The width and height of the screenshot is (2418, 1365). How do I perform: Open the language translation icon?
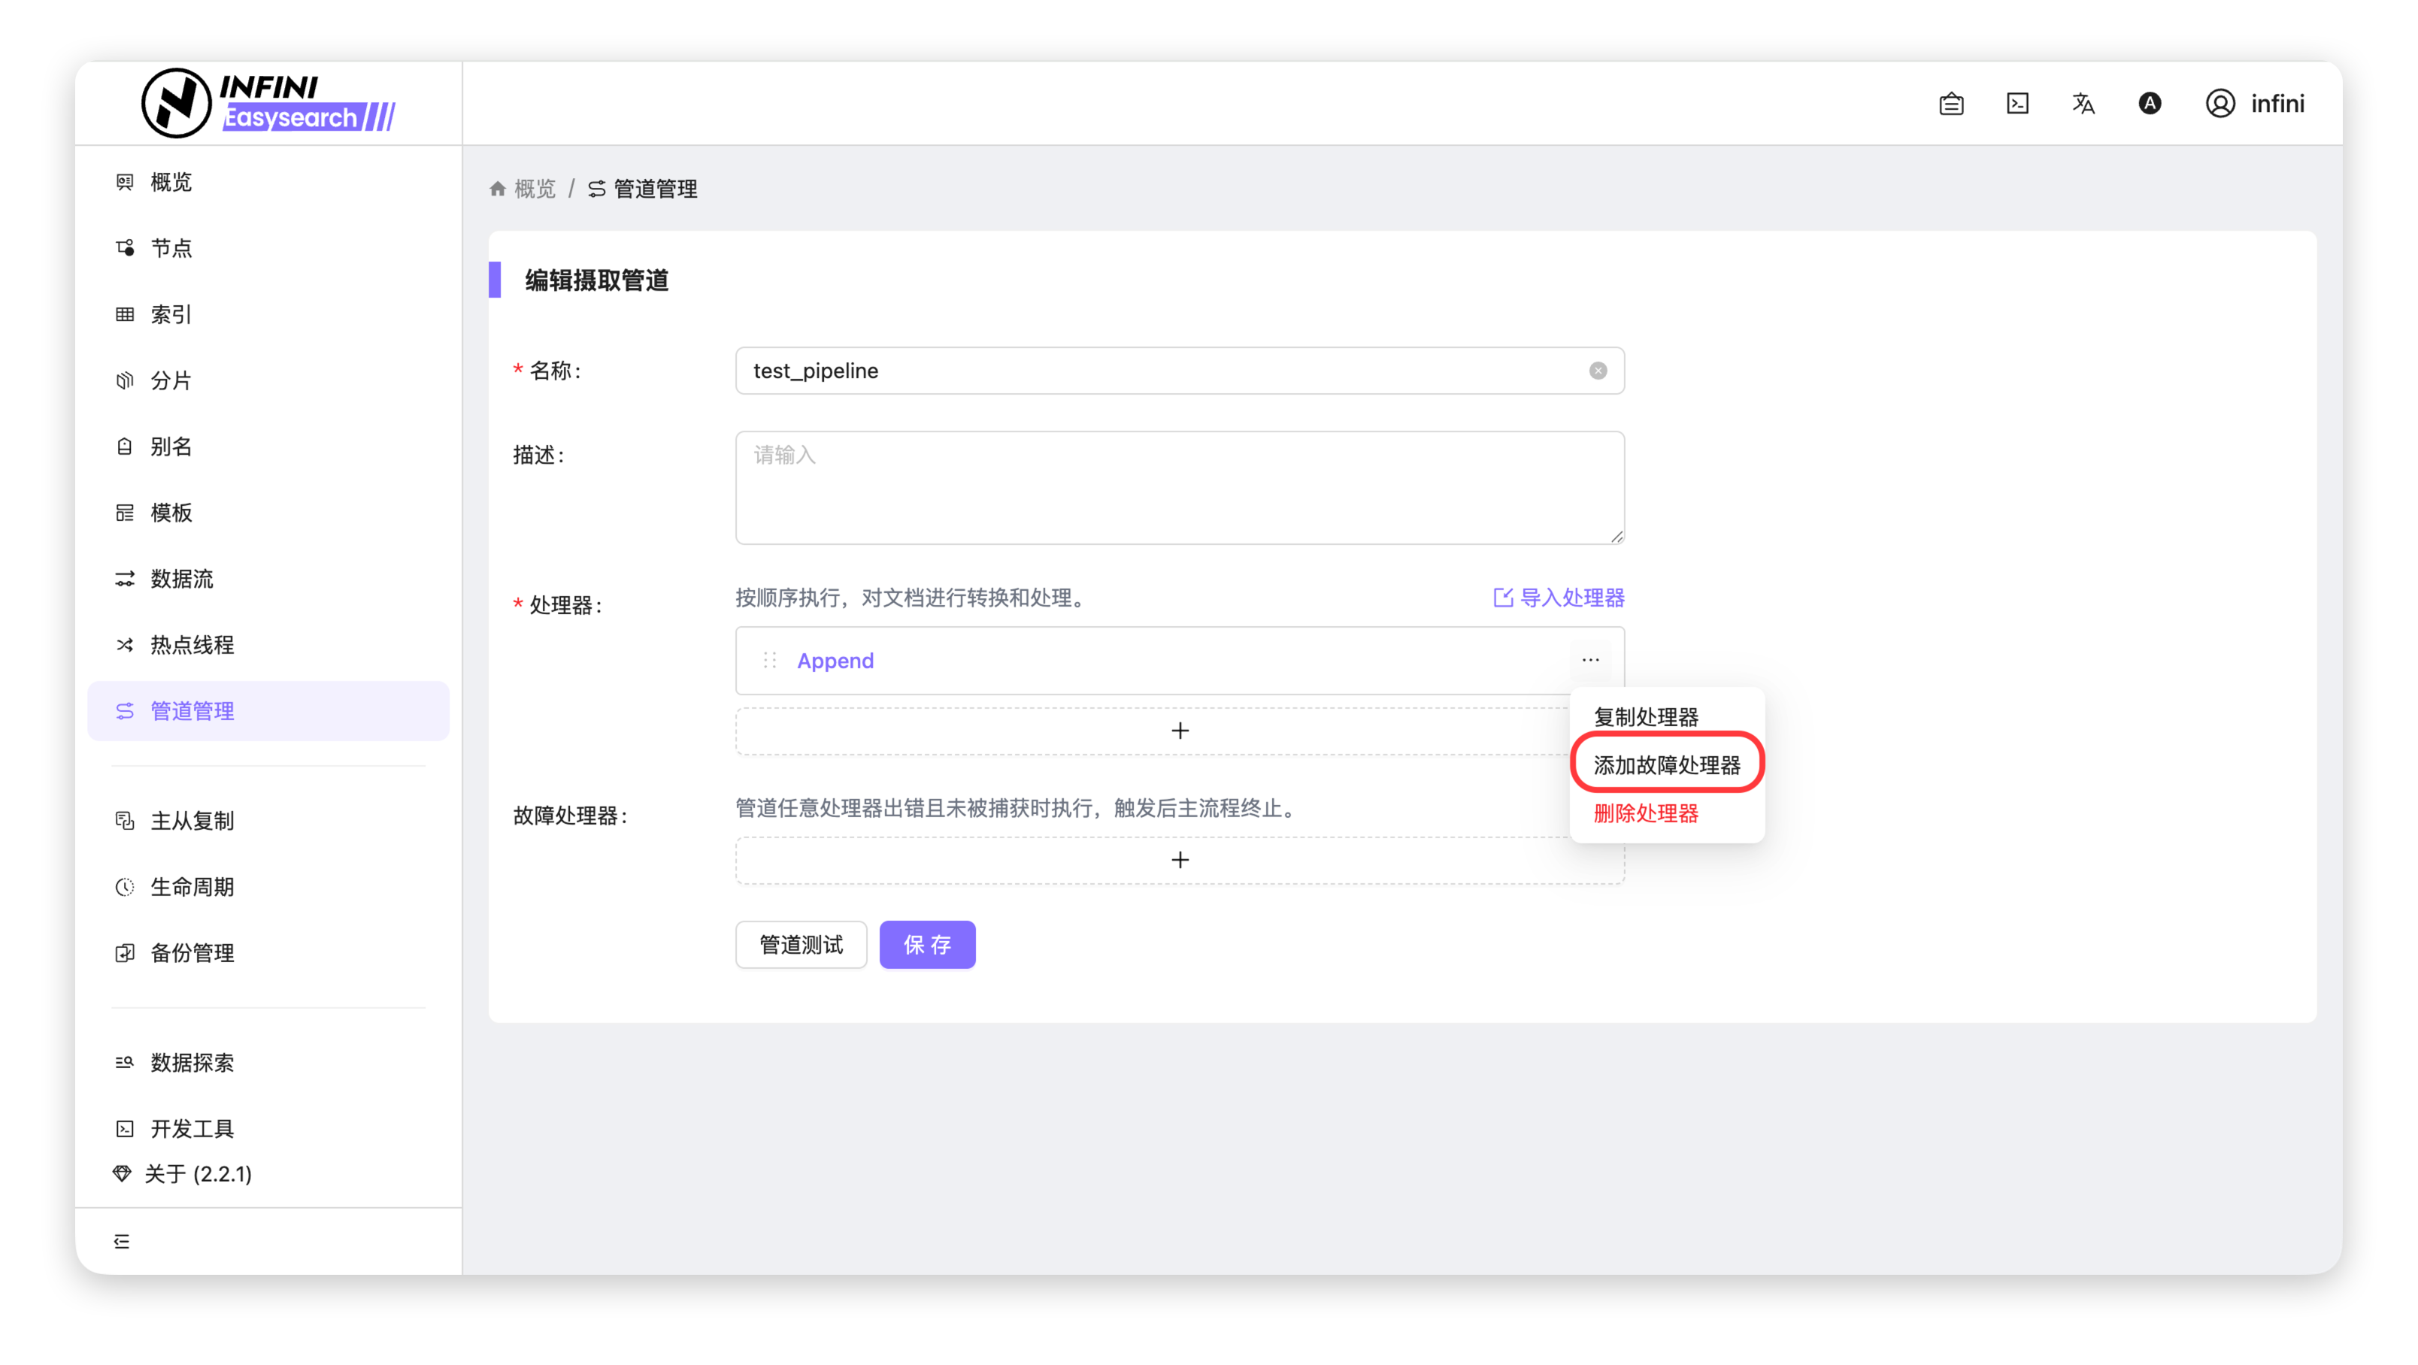pos(2083,103)
